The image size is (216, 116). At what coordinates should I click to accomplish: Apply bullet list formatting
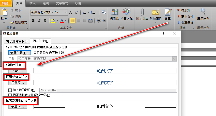pyautogui.click(x=84, y=12)
